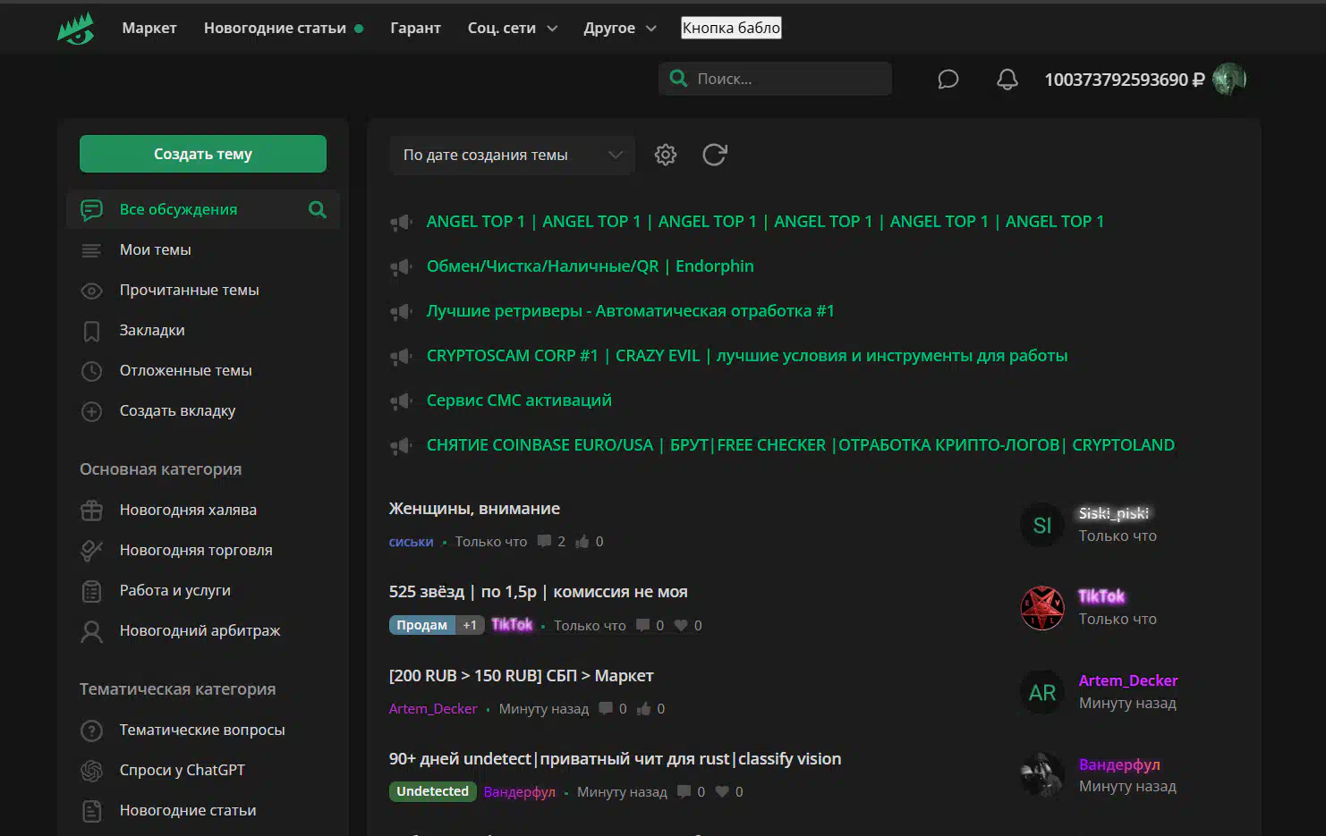This screenshot has height=836, width=1326.
Task: Open the chat messages icon
Action: [948, 80]
